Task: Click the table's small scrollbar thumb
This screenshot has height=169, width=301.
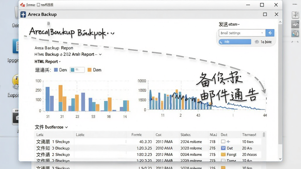Action: [x=264, y=134]
